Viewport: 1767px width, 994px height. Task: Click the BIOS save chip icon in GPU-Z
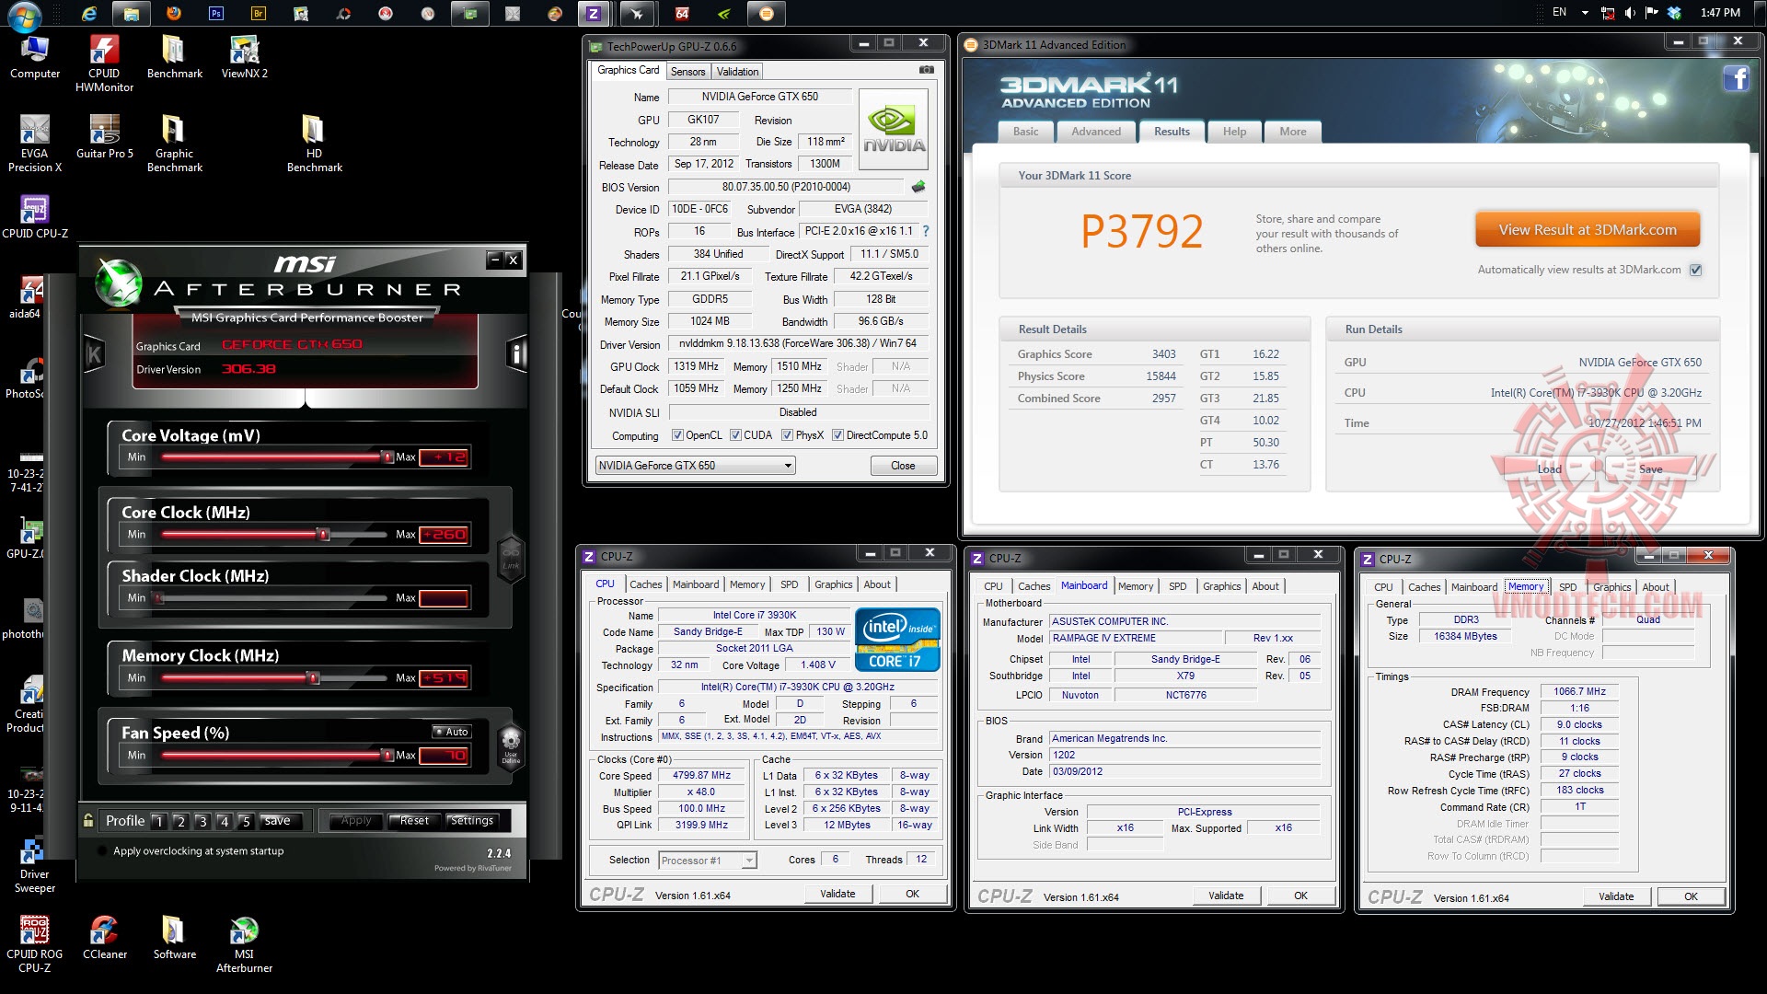click(x=918, y=187)
